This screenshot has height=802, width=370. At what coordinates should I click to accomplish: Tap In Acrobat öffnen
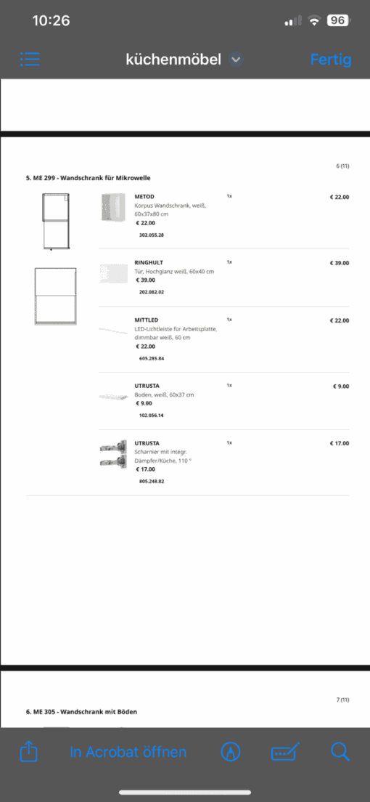[x=128, y=752]
